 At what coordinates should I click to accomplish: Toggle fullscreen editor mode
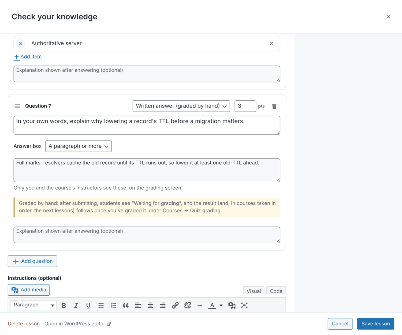tap(244, 305)
